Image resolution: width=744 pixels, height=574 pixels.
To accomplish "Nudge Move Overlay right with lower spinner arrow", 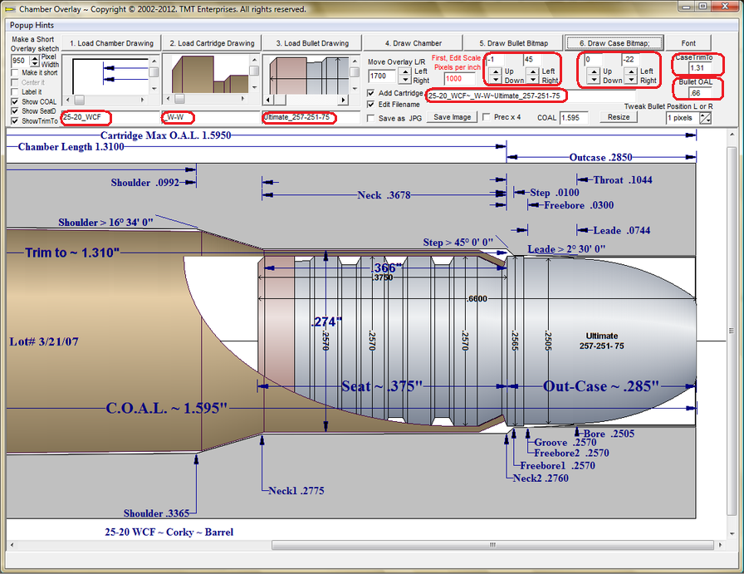I will coord(404,81).
